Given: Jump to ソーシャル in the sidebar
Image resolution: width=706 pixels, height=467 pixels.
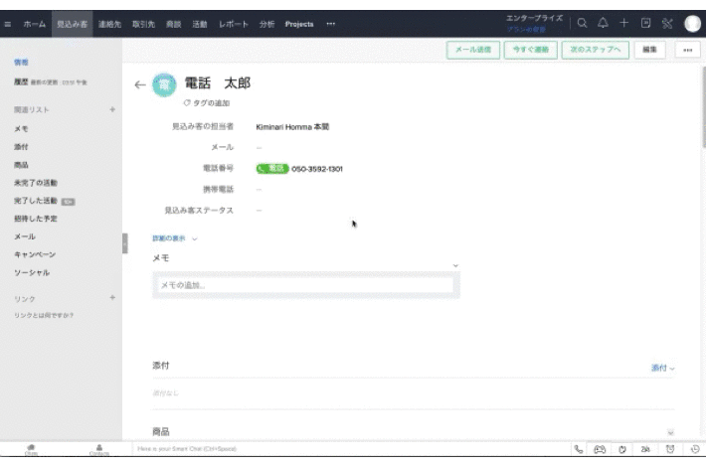Looking at the screenshot, I should (32, 272).
